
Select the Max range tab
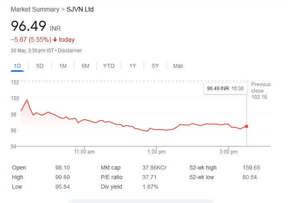tap(178, 66)
